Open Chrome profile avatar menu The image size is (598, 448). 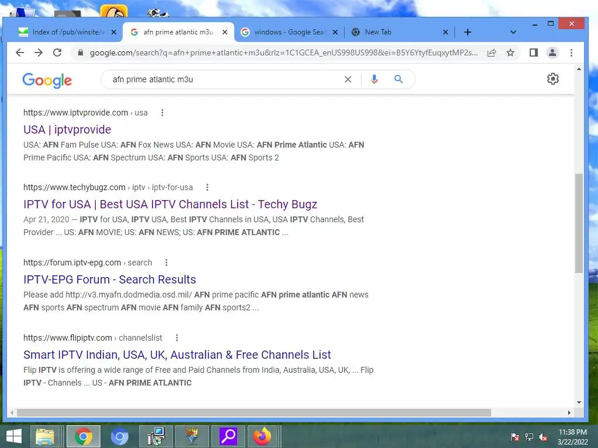pos(552,52)
